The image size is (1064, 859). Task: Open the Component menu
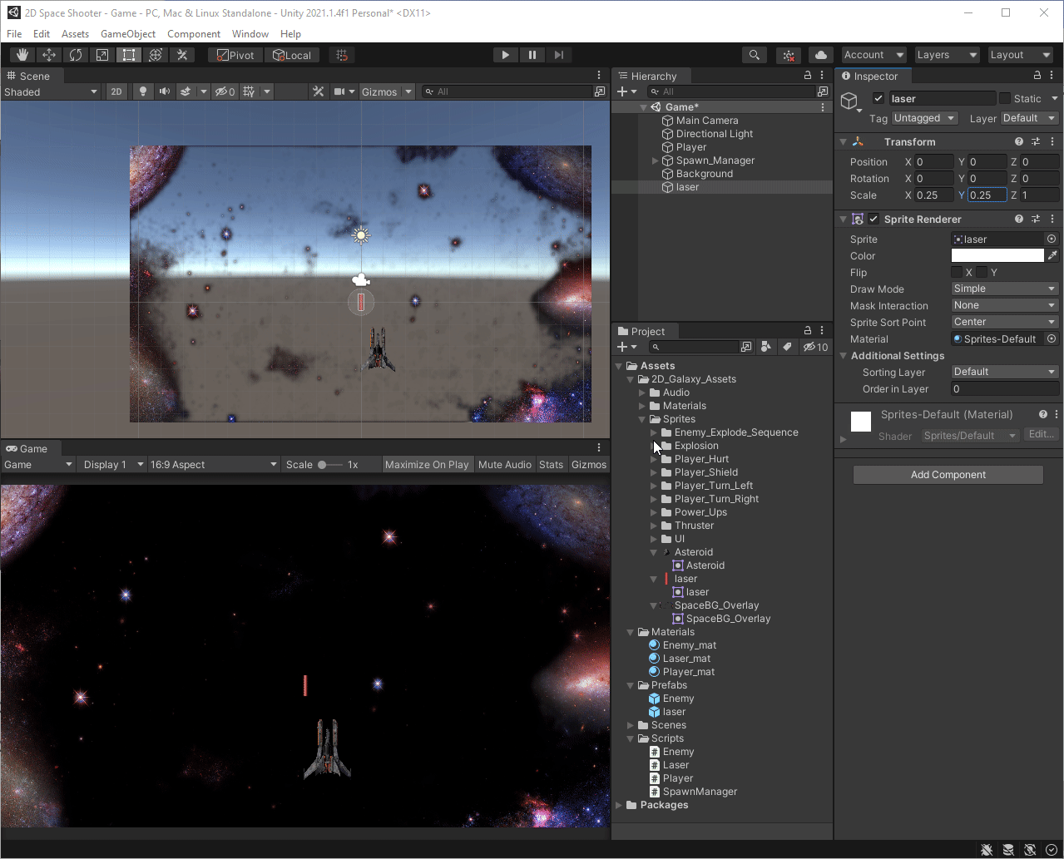point(194,33)
